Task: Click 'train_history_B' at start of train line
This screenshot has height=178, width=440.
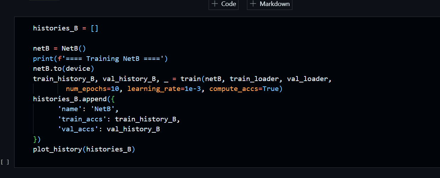Action: tap(64, 79)
